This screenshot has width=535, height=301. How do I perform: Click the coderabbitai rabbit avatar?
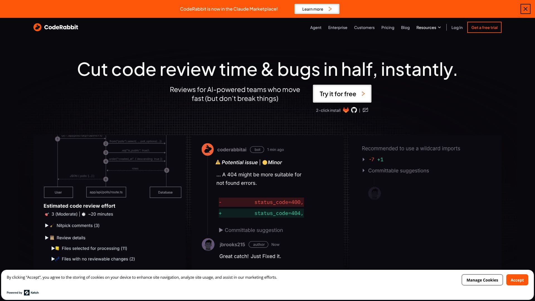pyautogui.click(x=208, y=149)
